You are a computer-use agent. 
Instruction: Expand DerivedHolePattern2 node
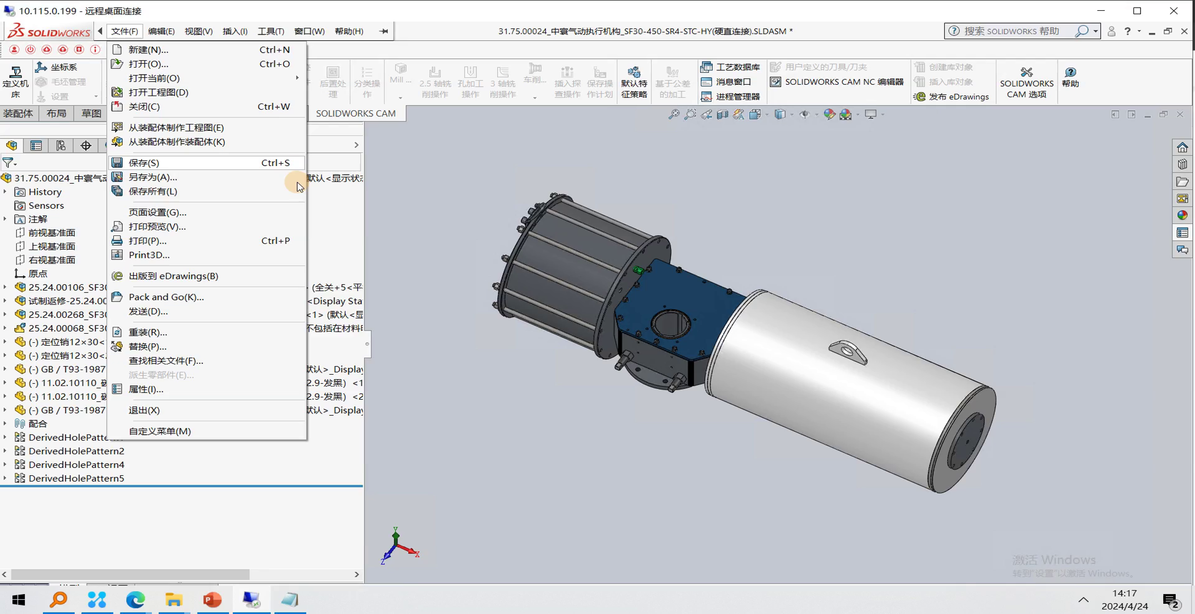click(5, 451)
